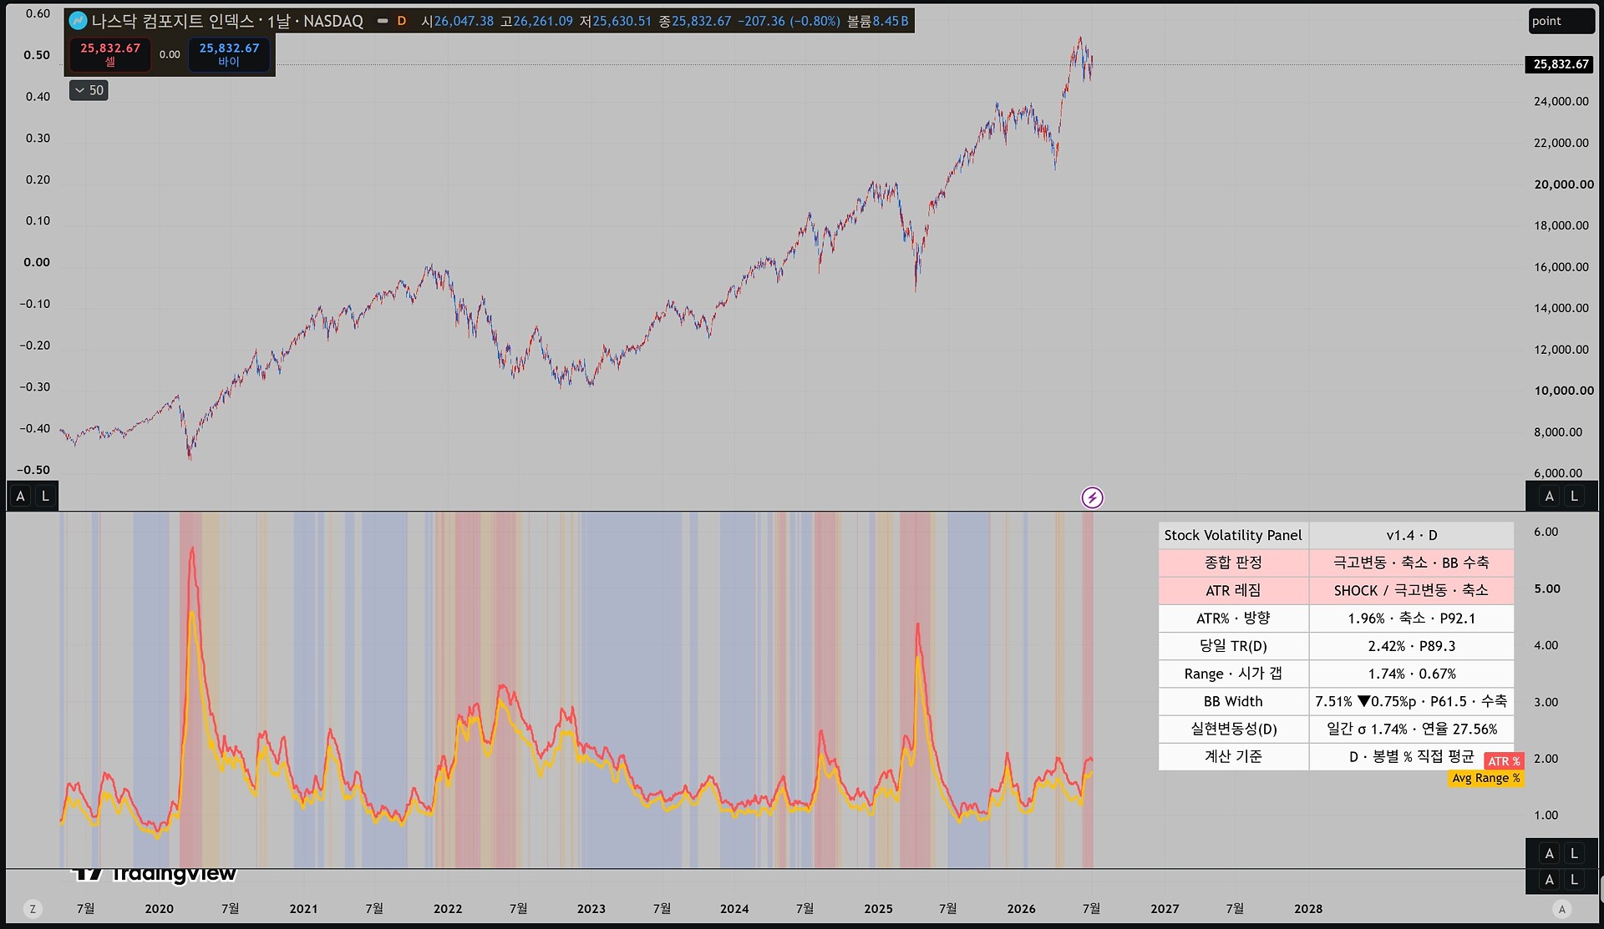This screenshot has width=1604, height=929.
Task: Click the 극고변동 · 축소 · BB 수축 cell
Action: pyautogui.click(x=1411, y=563)
